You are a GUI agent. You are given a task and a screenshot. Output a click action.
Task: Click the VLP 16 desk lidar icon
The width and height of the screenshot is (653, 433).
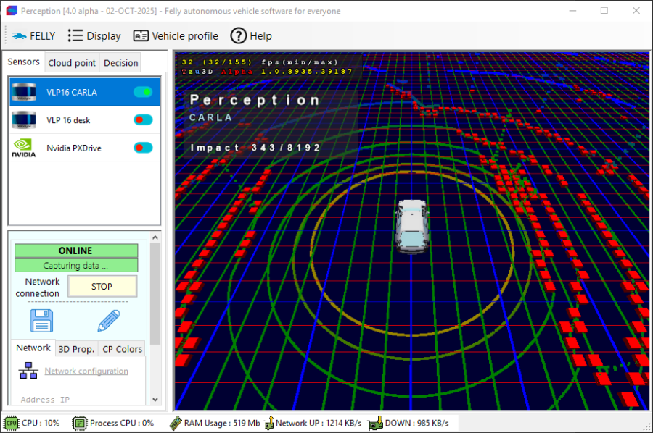tap(24, 119)
